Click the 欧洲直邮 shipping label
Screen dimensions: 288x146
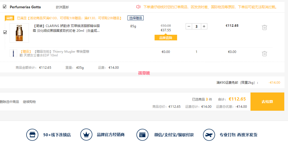[62, 7]
